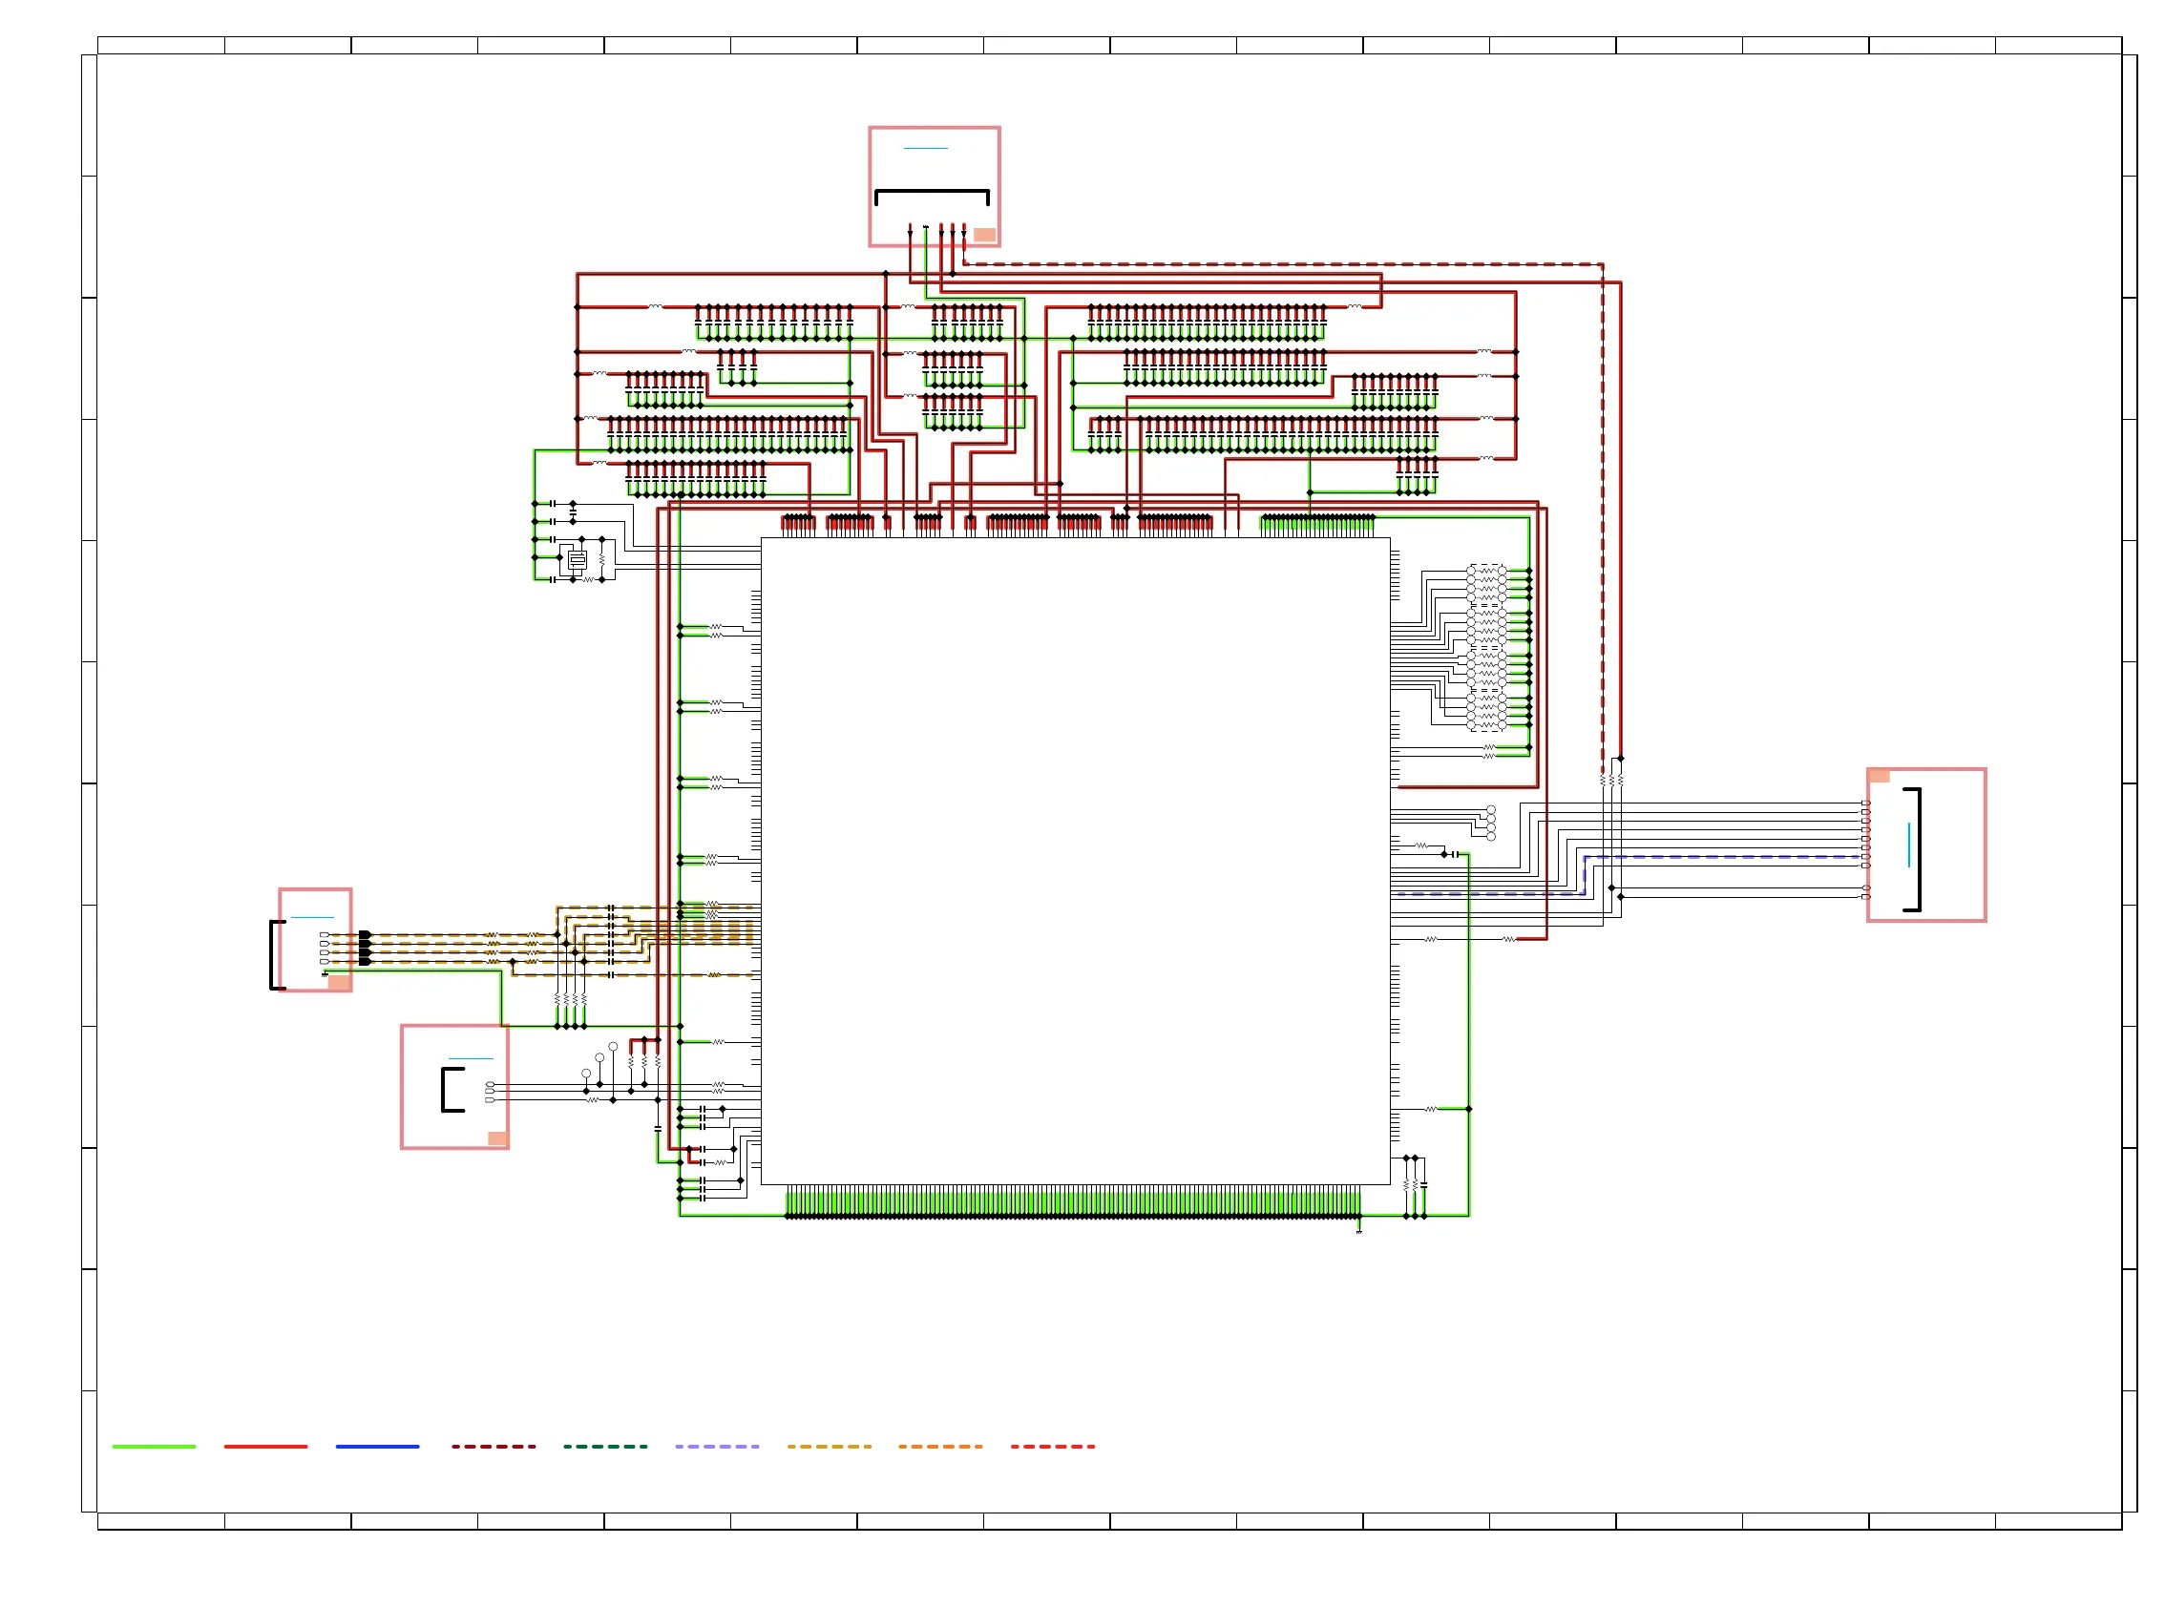Click the orange square in bottom-left pink box
This screenshot has width=2165, height=1607.
pyautogui.click(x=497, y=1138)
